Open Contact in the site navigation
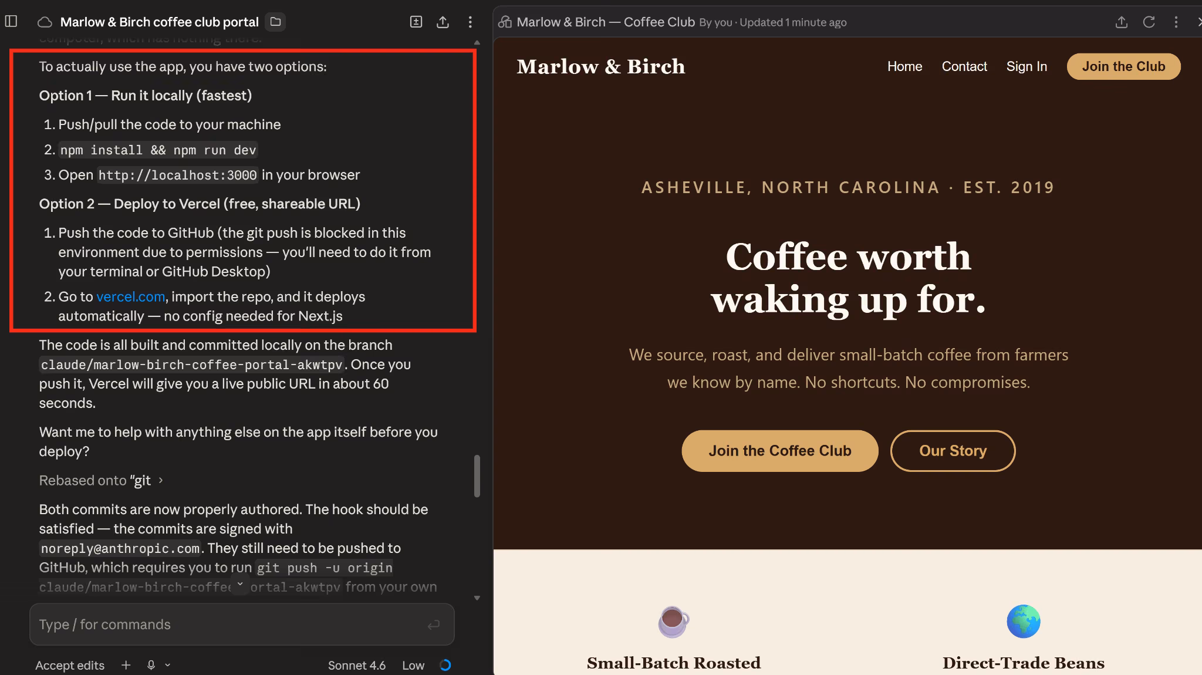 [x=964, y=66]
